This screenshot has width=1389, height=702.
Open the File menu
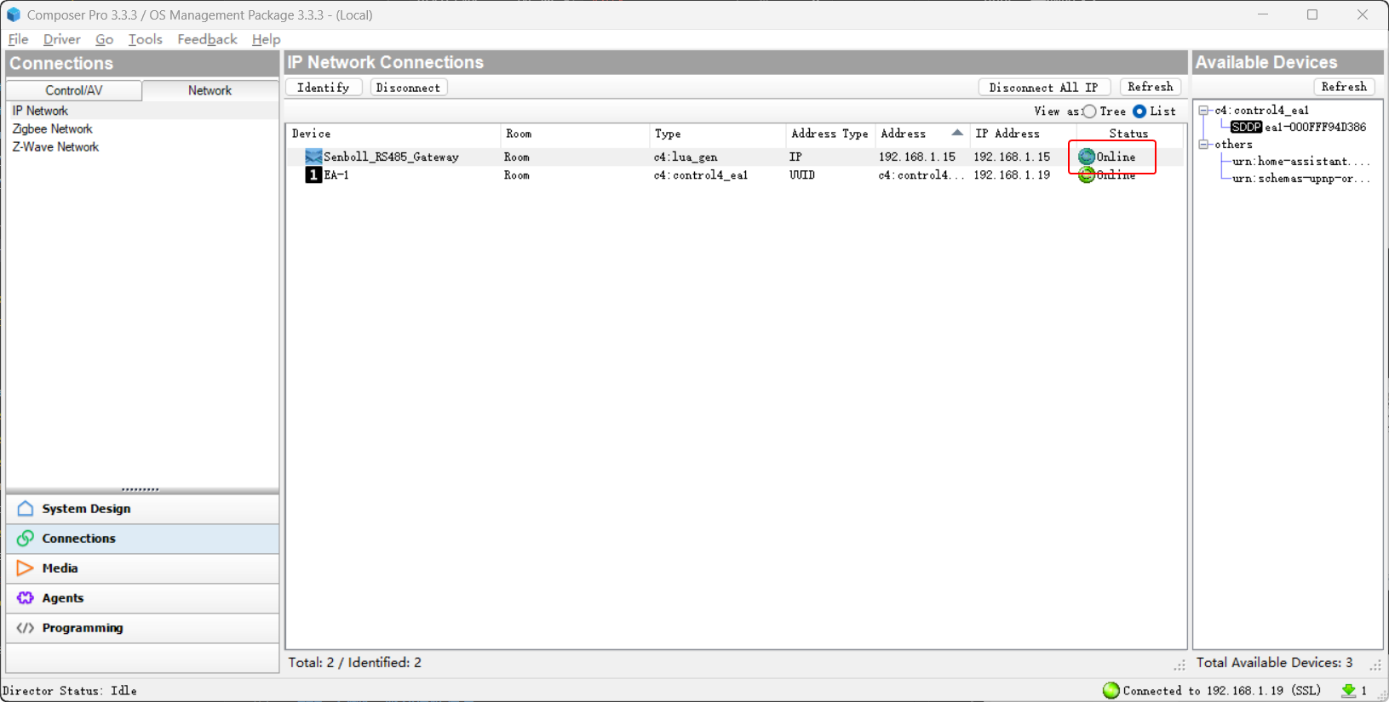(x=18, y=39)
